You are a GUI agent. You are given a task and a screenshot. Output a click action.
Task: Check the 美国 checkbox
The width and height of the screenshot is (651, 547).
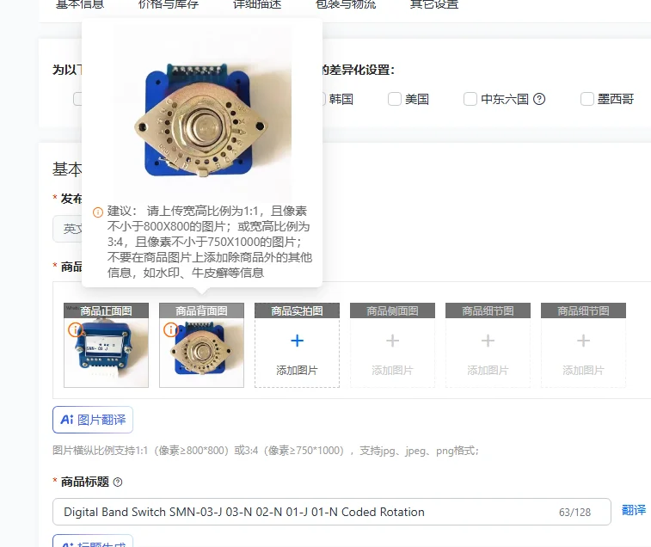click(395, 99)
